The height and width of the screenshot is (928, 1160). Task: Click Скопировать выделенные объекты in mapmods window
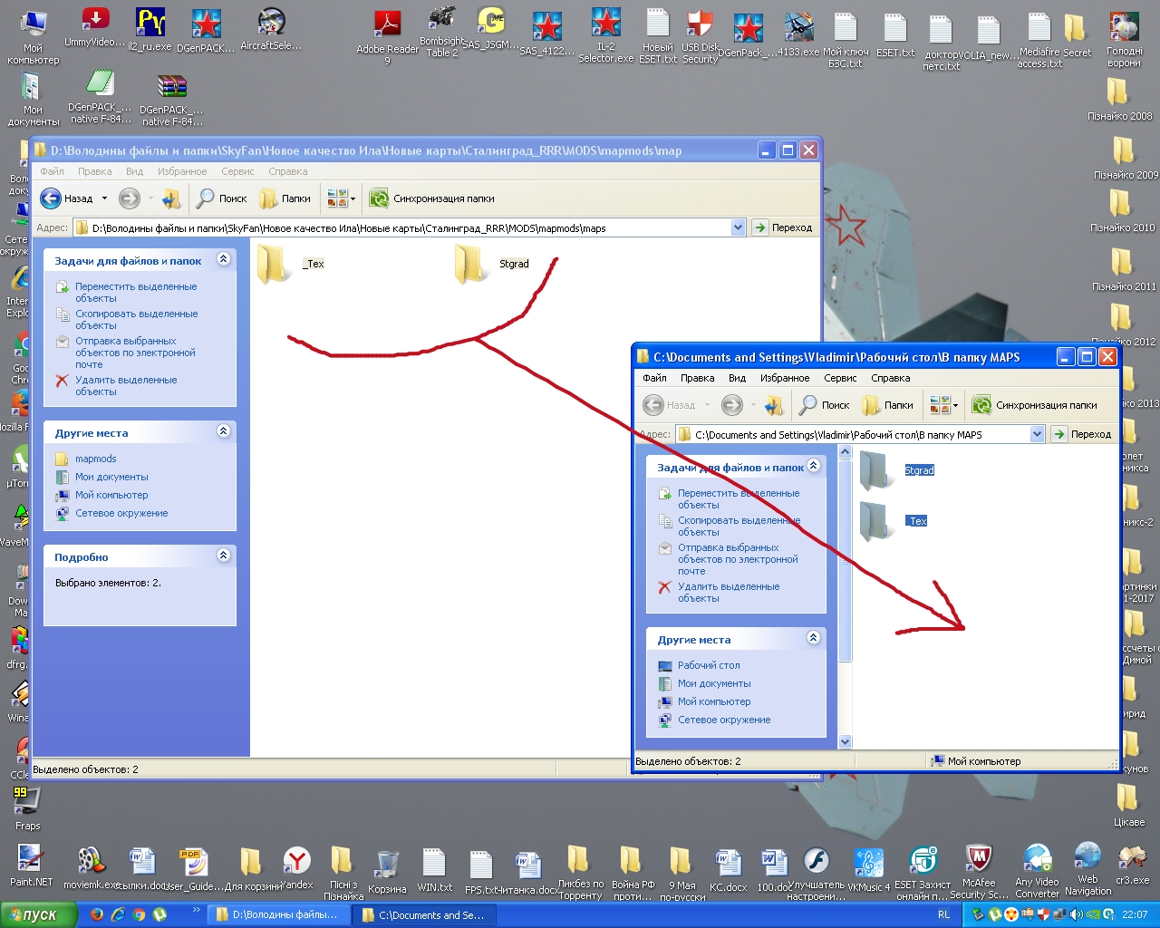(136, 320)
